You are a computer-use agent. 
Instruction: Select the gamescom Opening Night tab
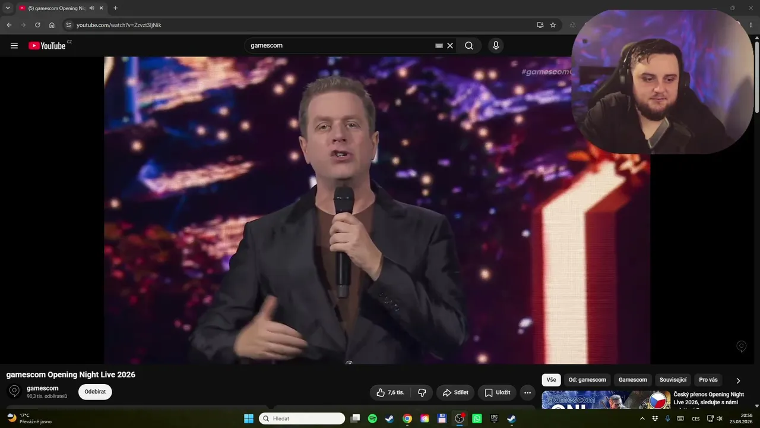pos(61,8)
